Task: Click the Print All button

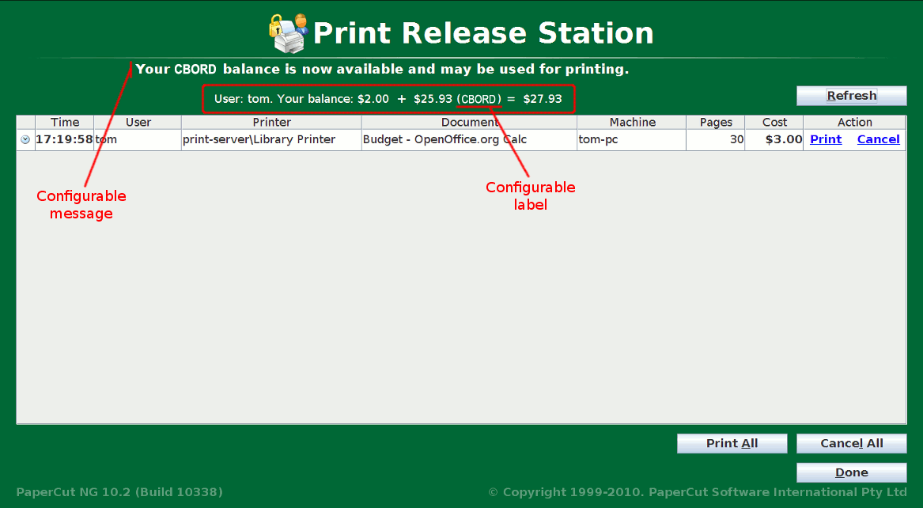Action: click(732, 444)
